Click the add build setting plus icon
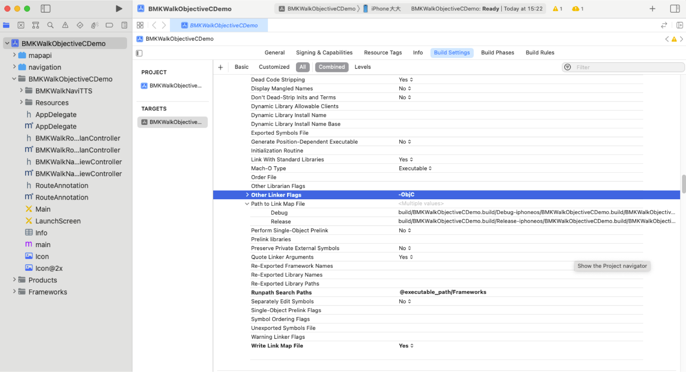The image size is (686, 372). click(x=220, y=67)
